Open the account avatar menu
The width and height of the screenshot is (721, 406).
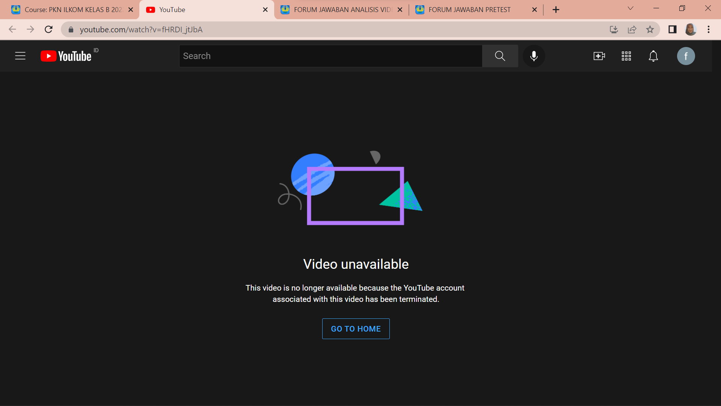686,56
